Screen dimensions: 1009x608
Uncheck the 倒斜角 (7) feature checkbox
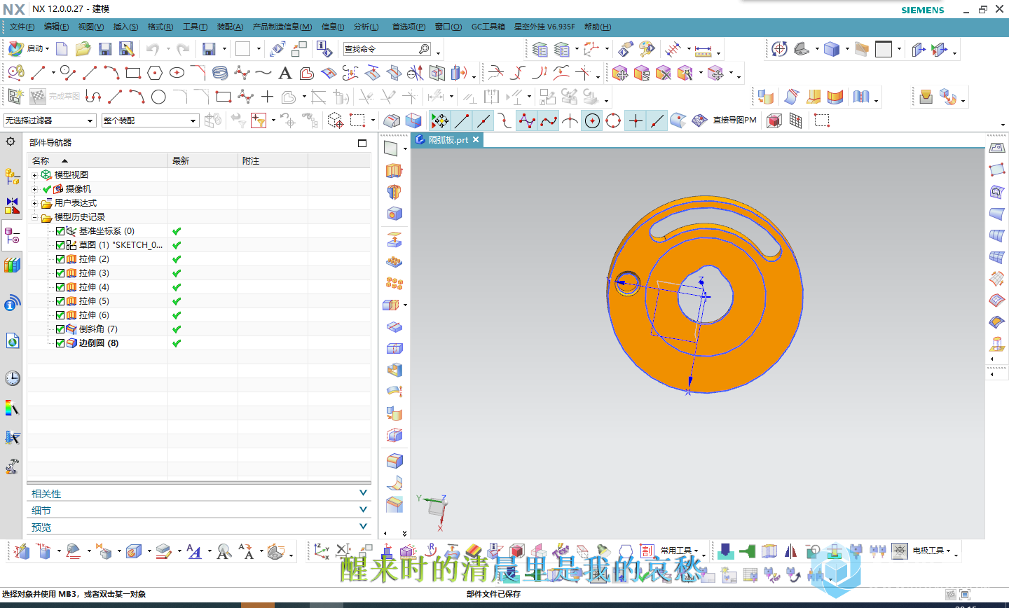60,329
